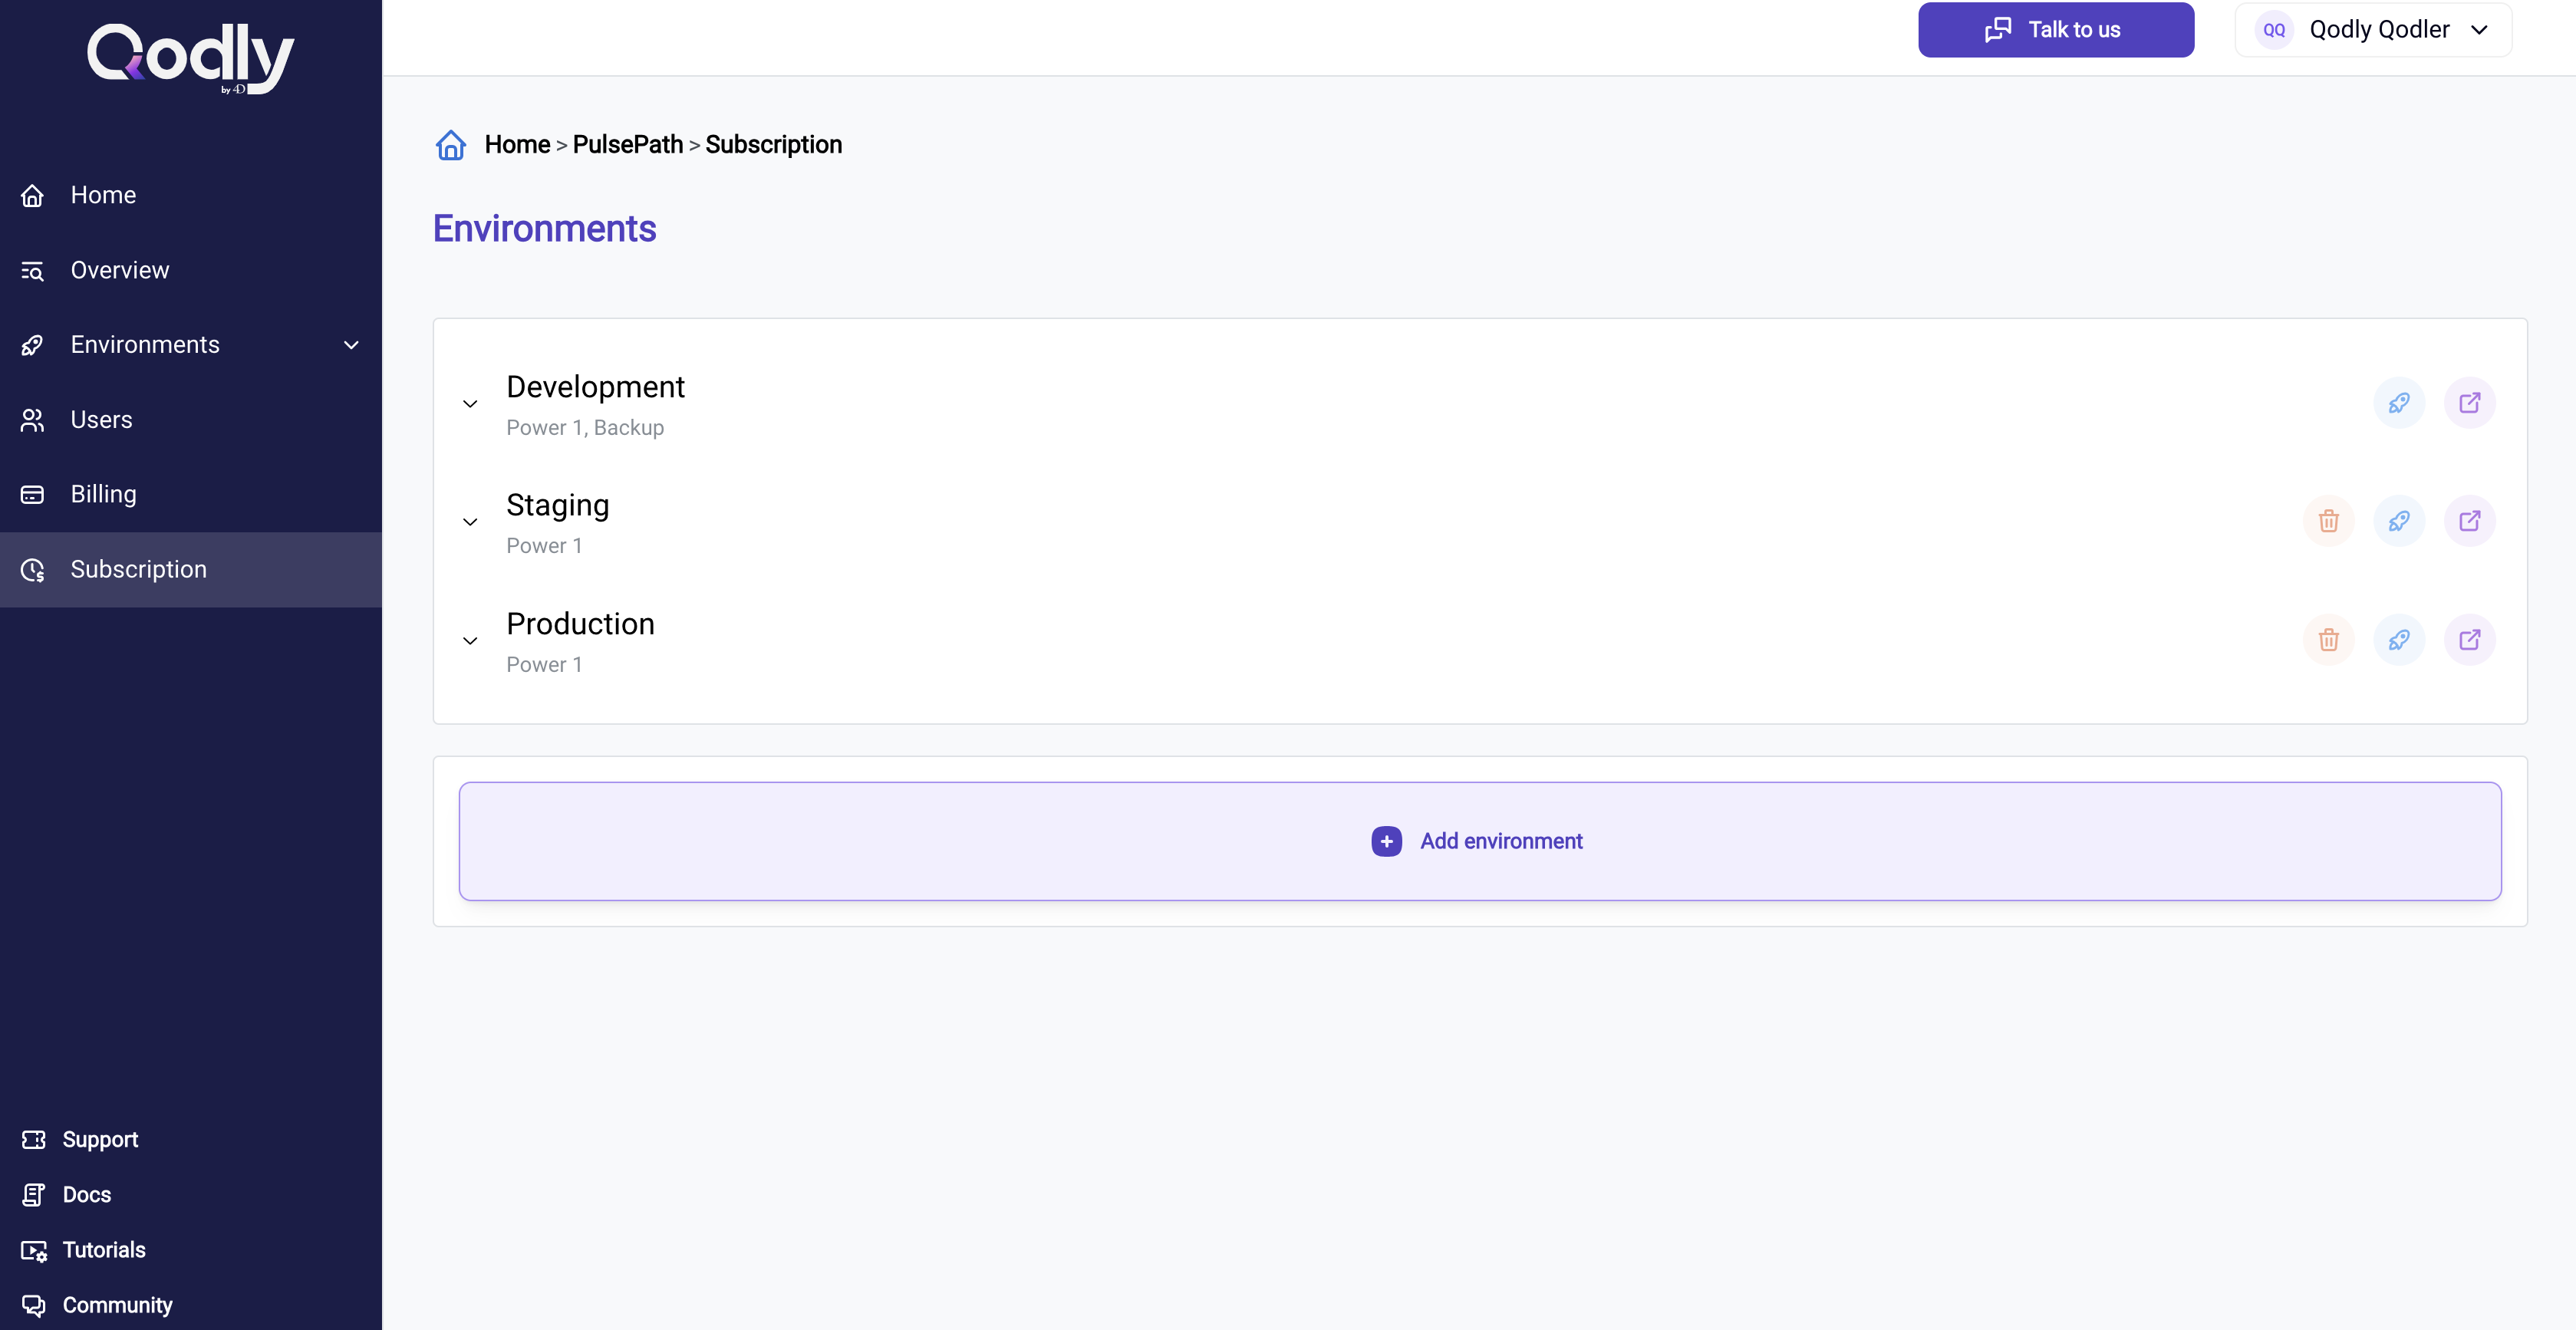The width and height of the screenshot is (2576, 1330).
Task: Open the Users page
Action: pyautogui.click(x=191, y=420)
